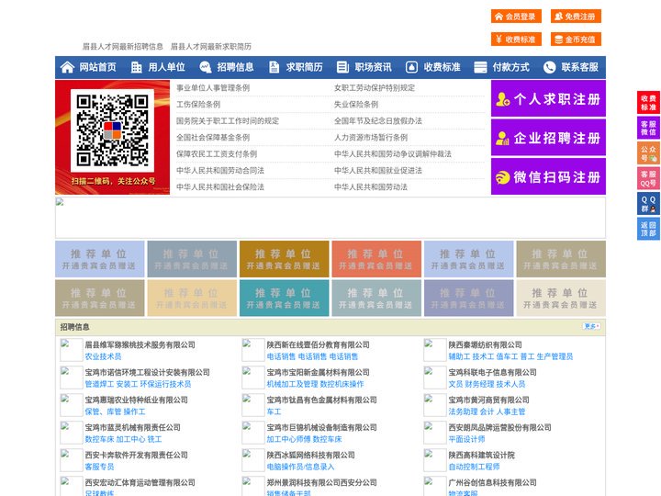The image size is (661, 496).
Task: Open 女职工劳动保护特别规定 link
Action: click(375, 88)
